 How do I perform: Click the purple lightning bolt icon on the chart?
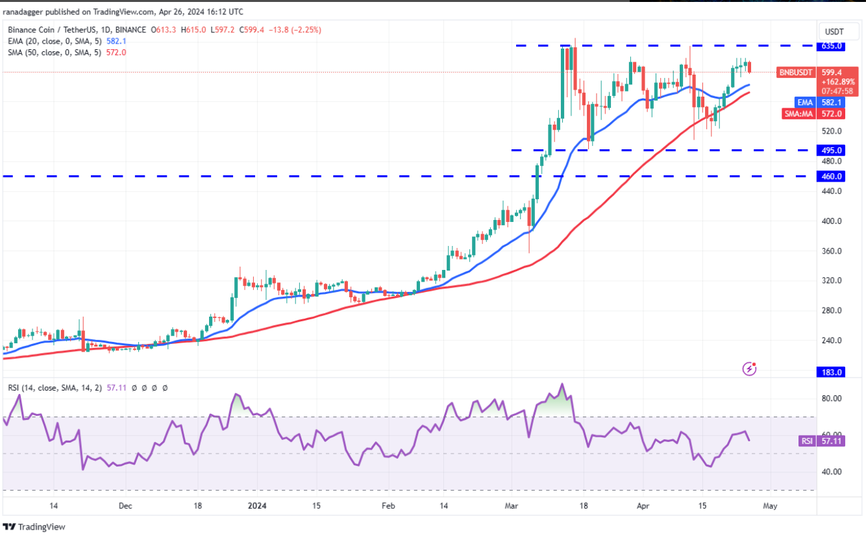point(750,369)
